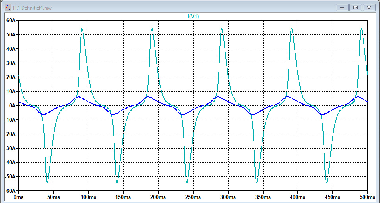Click the 30A vertical axis label
Image resolution: width=380 pixels, height=203 pixels.
pyautogui.click(x=11, y=63)
